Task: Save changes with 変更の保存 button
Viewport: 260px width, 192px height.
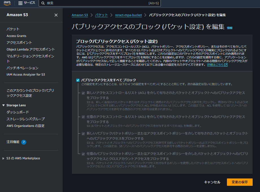Action: pyautogui.click(x=240, y=182)
